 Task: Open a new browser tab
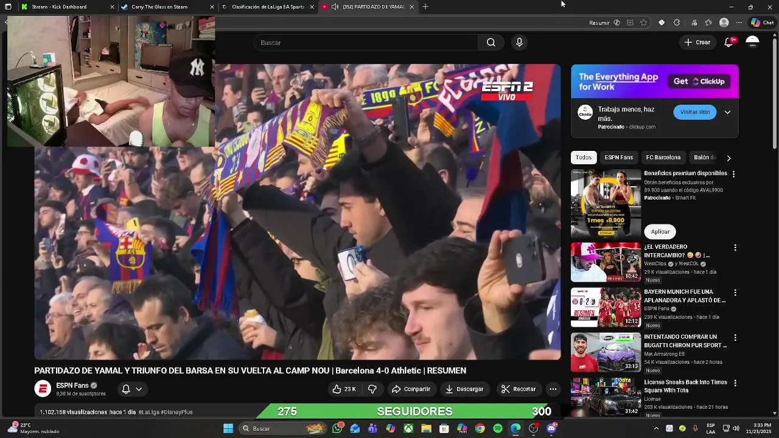point(425,7)
